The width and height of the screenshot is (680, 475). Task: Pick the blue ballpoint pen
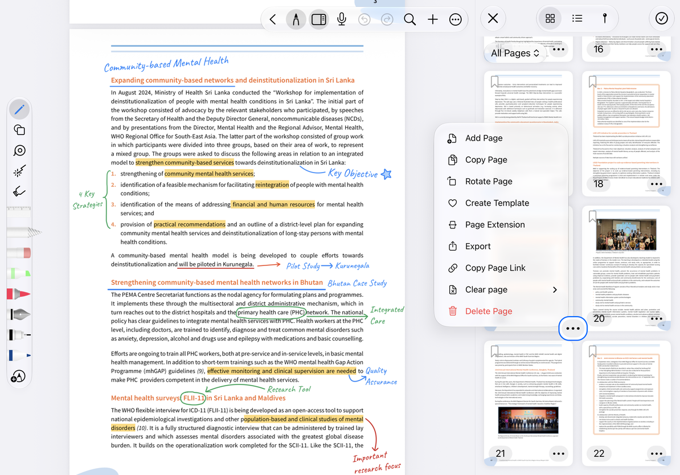point(19,355)
